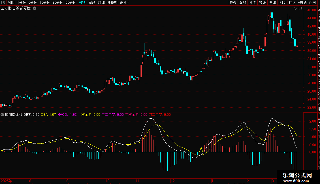Click the panel layout icon at top-left

3,3
